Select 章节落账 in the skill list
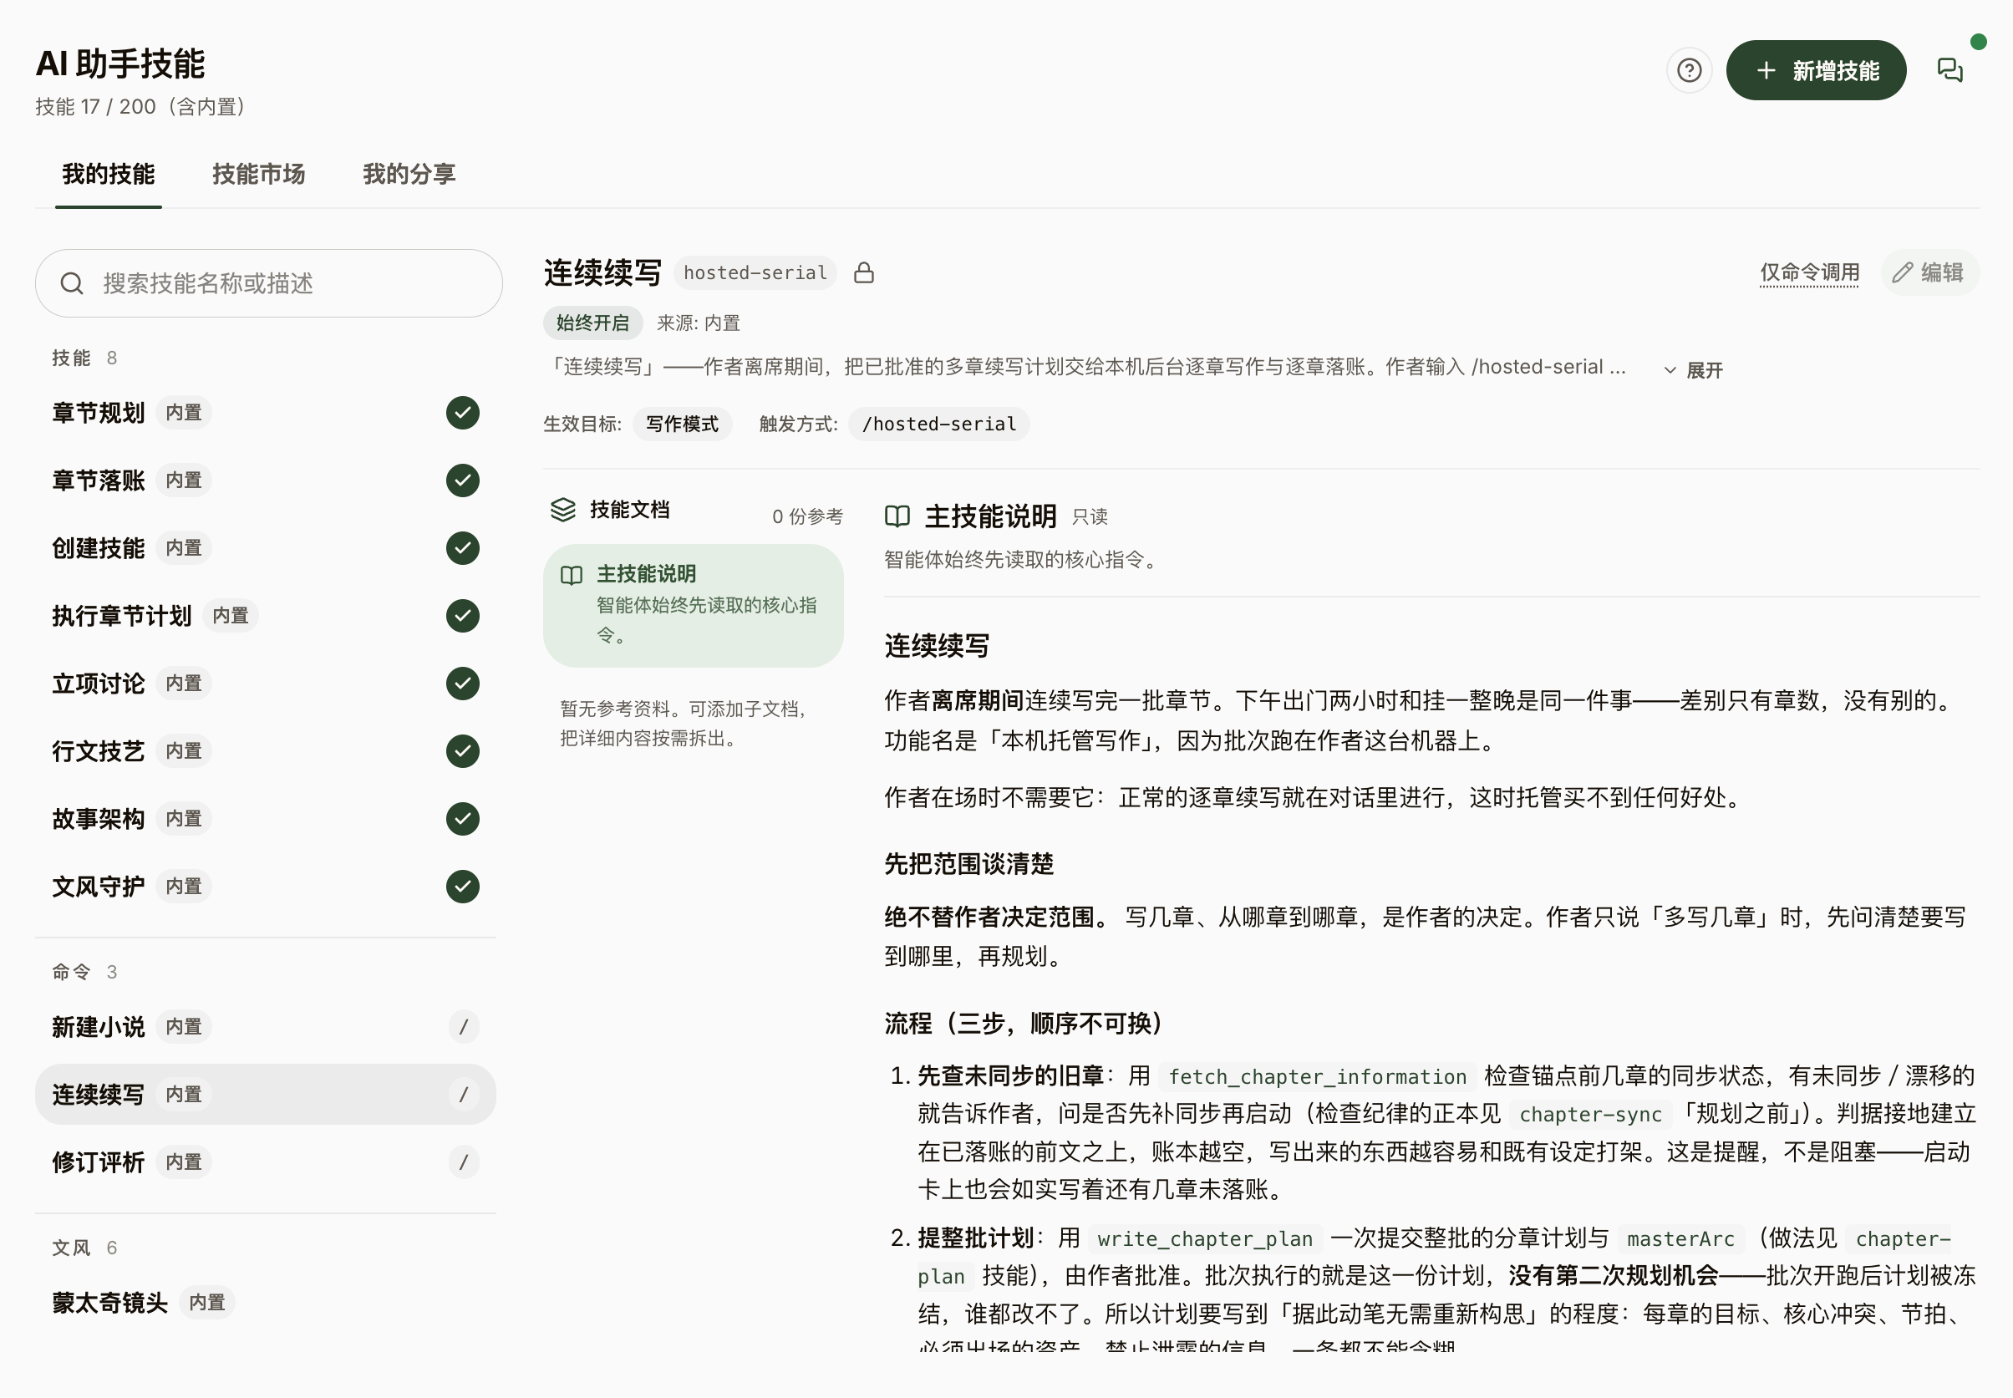The image size is (2013, 1398). [x=266, y=480]
